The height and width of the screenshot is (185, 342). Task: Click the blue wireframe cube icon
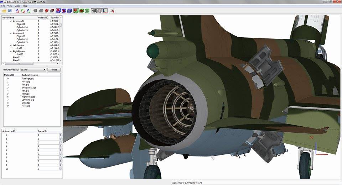(x=69, y=11)
